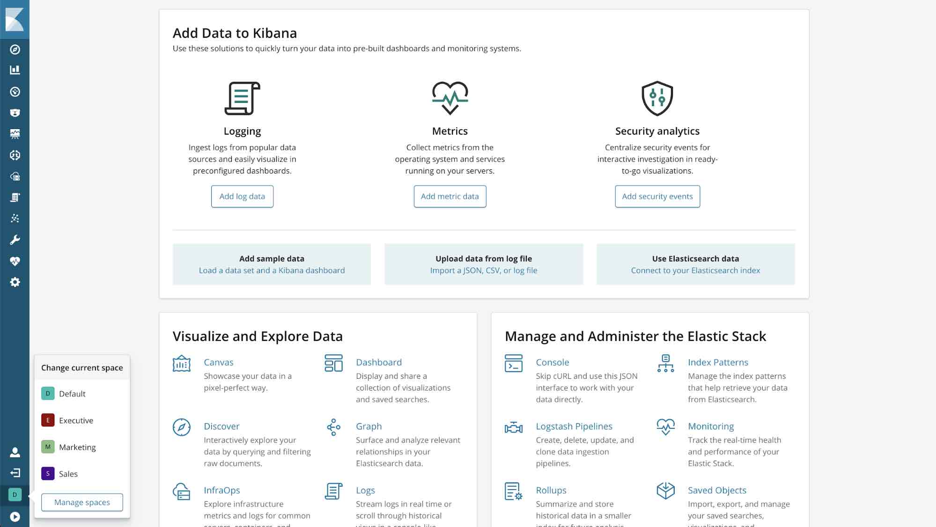
Task: Click the Add security events button
Action: click(x=657, y=196)
